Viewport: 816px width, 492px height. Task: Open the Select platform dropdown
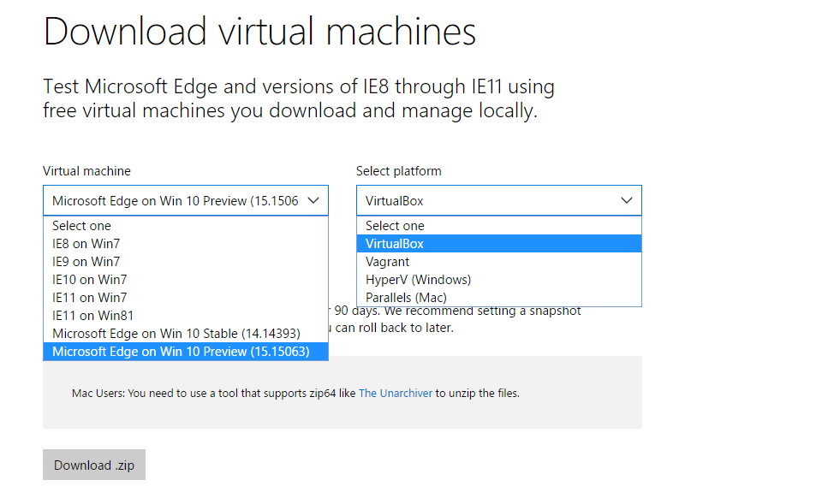pos(499,201)
